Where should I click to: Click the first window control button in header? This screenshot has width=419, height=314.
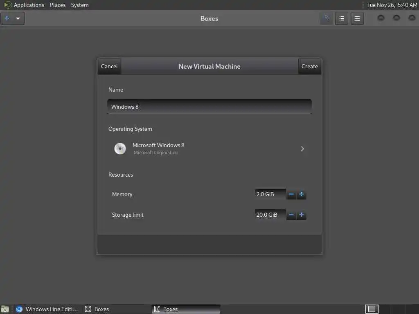point(381,18)
